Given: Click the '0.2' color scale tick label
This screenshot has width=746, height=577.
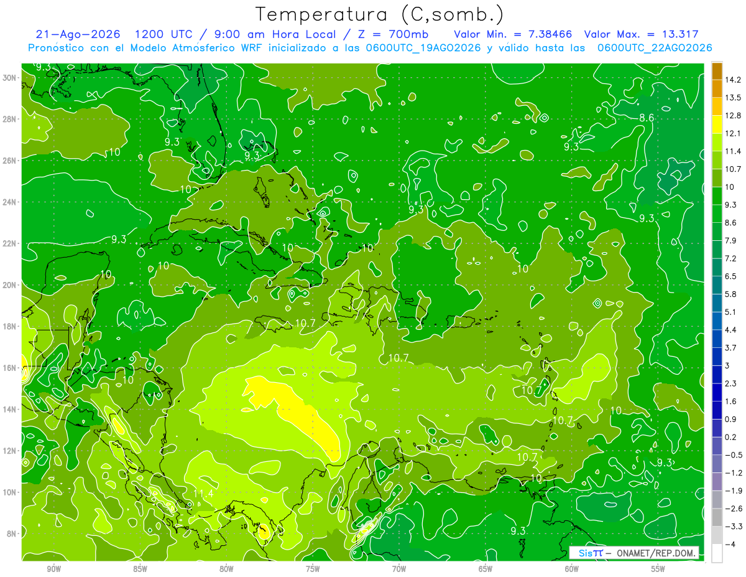Looking at the screenshot, I should tap(730, 437).
